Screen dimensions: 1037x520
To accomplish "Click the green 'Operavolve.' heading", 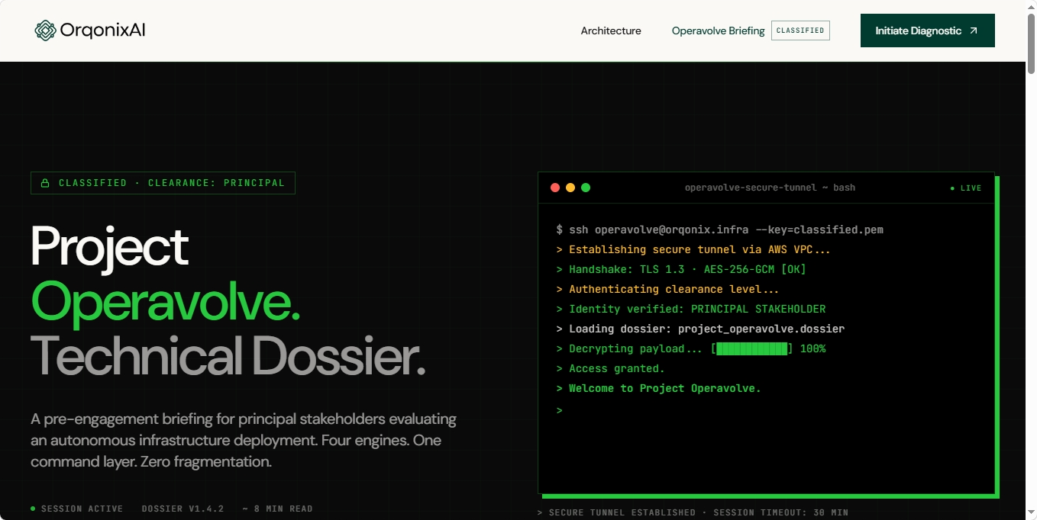I will [x=165, y=302].
